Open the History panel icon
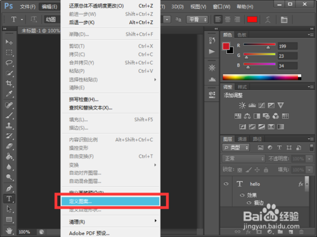Screen dimensions: 317x237 (212, 41)
